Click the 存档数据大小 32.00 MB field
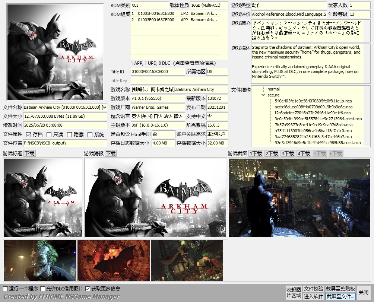Screen dimensions: 374x302 [x=217, y=143]
